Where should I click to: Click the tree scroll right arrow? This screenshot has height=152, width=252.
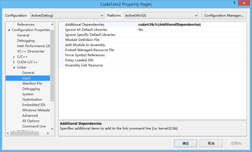point(48,133)
